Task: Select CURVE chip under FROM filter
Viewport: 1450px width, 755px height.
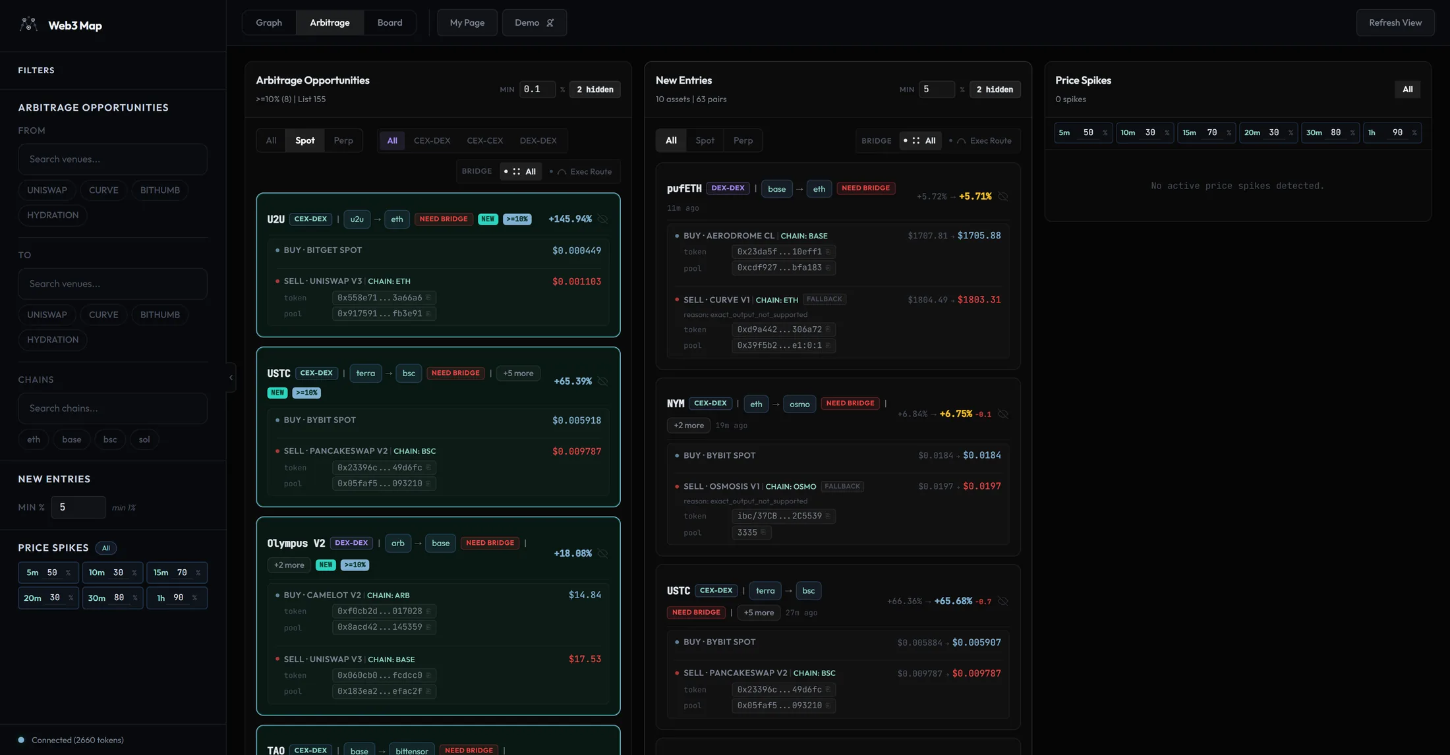Action: point(103,190)
